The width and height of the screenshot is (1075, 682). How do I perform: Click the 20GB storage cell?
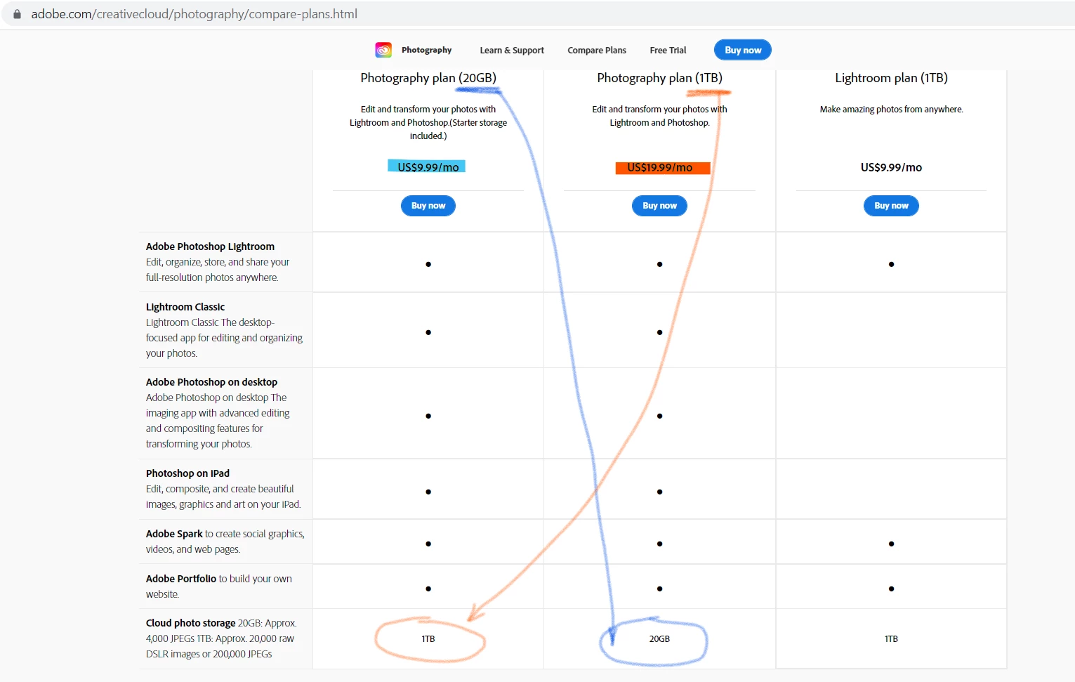659,639
